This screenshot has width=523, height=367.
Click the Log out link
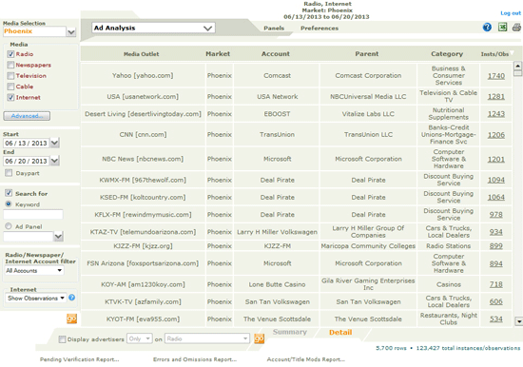click(511, 13)
